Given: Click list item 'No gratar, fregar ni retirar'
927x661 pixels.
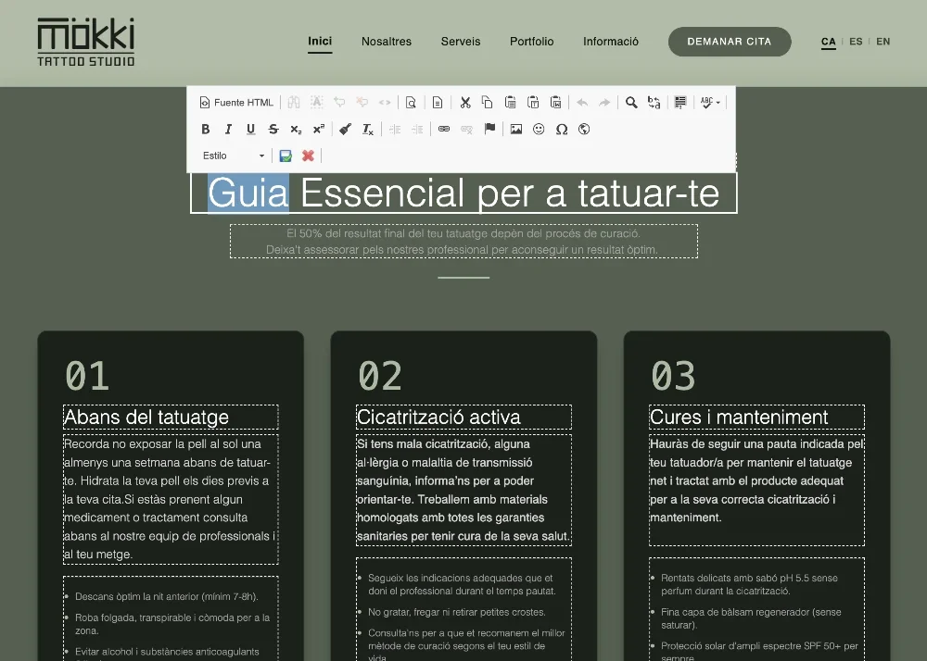Looking at the screenshot, I should click(457, 612).
